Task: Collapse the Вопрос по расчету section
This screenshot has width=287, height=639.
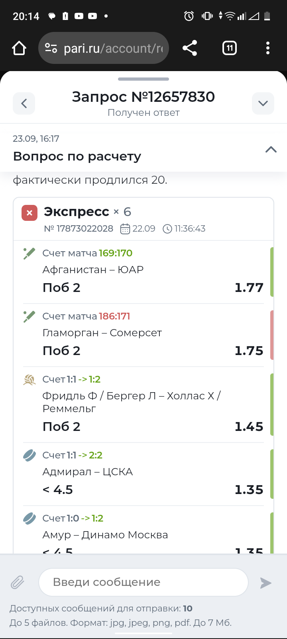Action: (x=271, y=150)
